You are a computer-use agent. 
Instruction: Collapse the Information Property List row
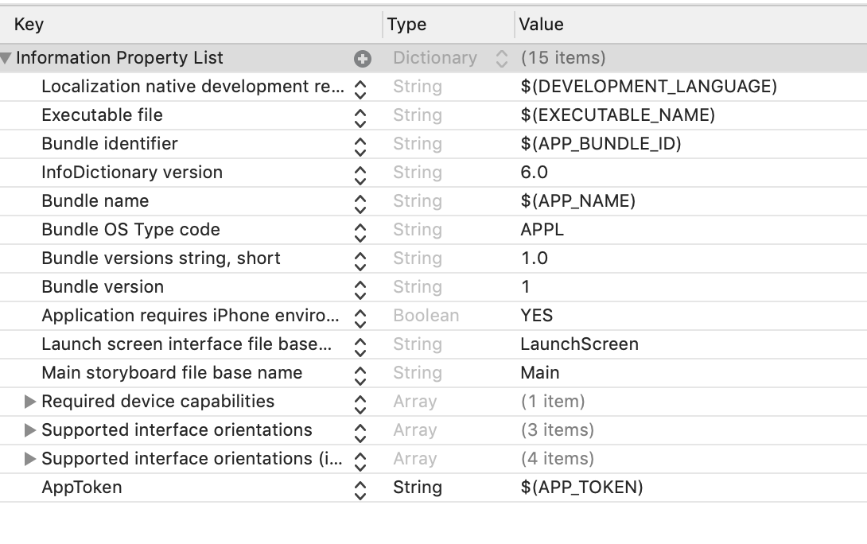click(6, 58)
